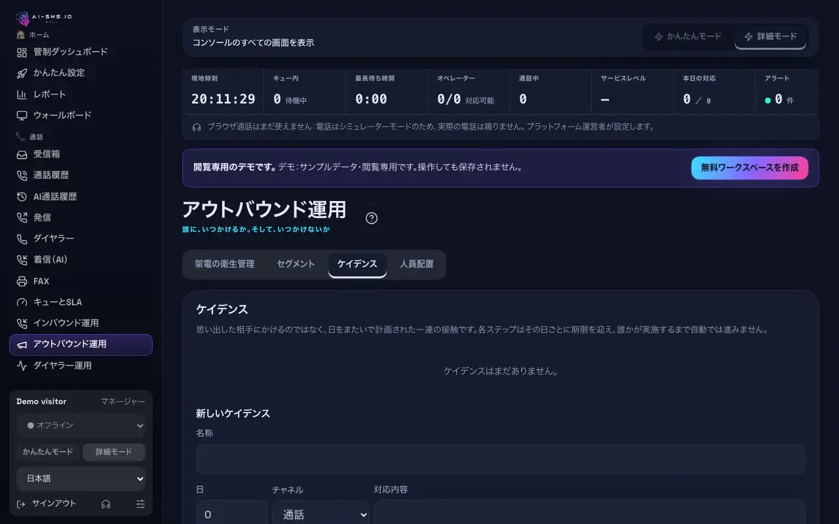839x524 pixels.
Task: Click the 受信箱 inbox icon
Action: [22, 154]
